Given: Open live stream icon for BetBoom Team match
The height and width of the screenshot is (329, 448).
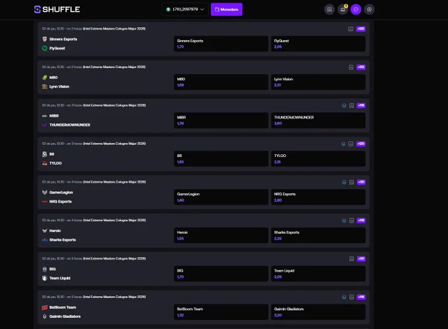Looking at the screenshot, I should [344, 297].
